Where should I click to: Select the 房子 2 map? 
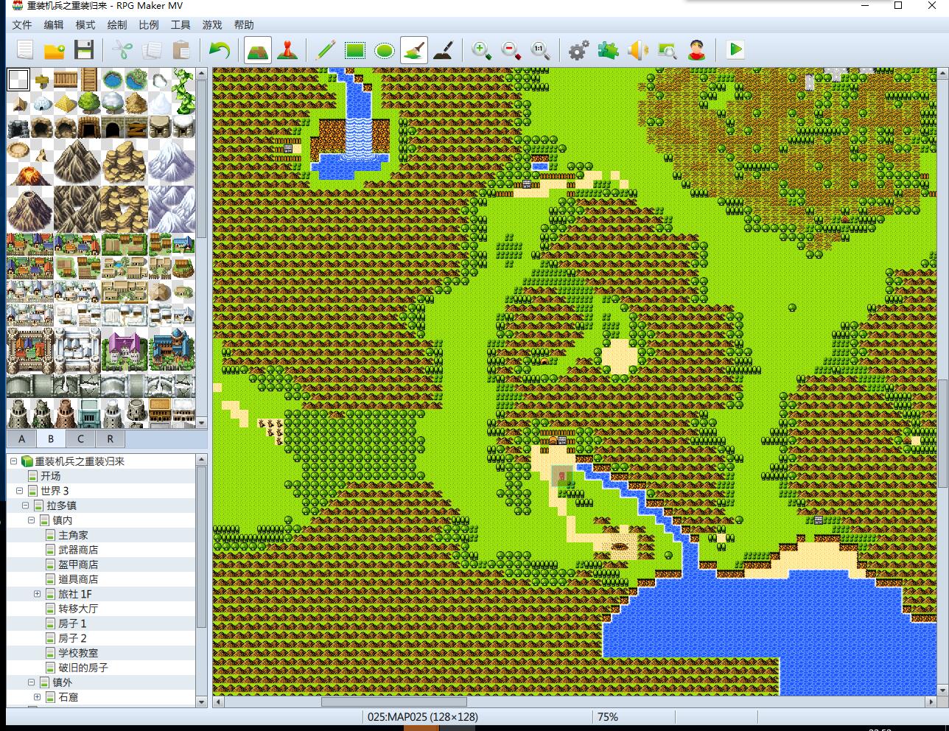point(72,638)
